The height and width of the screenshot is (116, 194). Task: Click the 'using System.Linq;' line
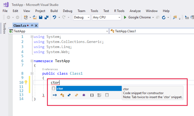tap(53, 47)
